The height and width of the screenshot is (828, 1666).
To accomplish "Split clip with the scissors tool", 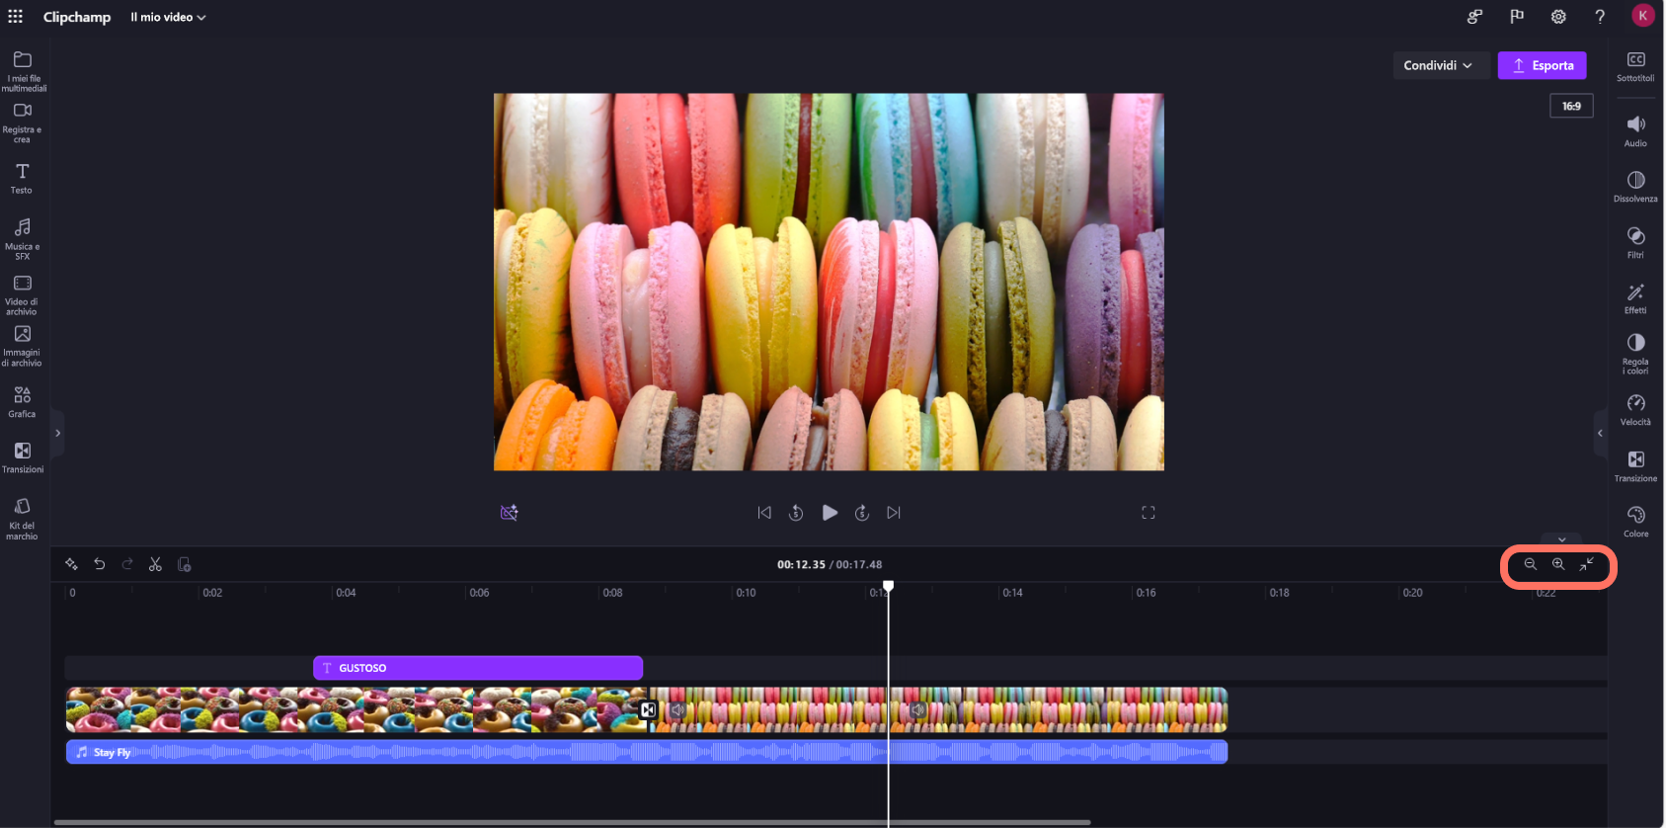I will [155, 564].
